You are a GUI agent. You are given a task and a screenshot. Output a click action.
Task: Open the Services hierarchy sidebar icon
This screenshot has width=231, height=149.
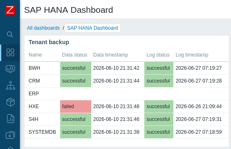(x=10, y=85)
